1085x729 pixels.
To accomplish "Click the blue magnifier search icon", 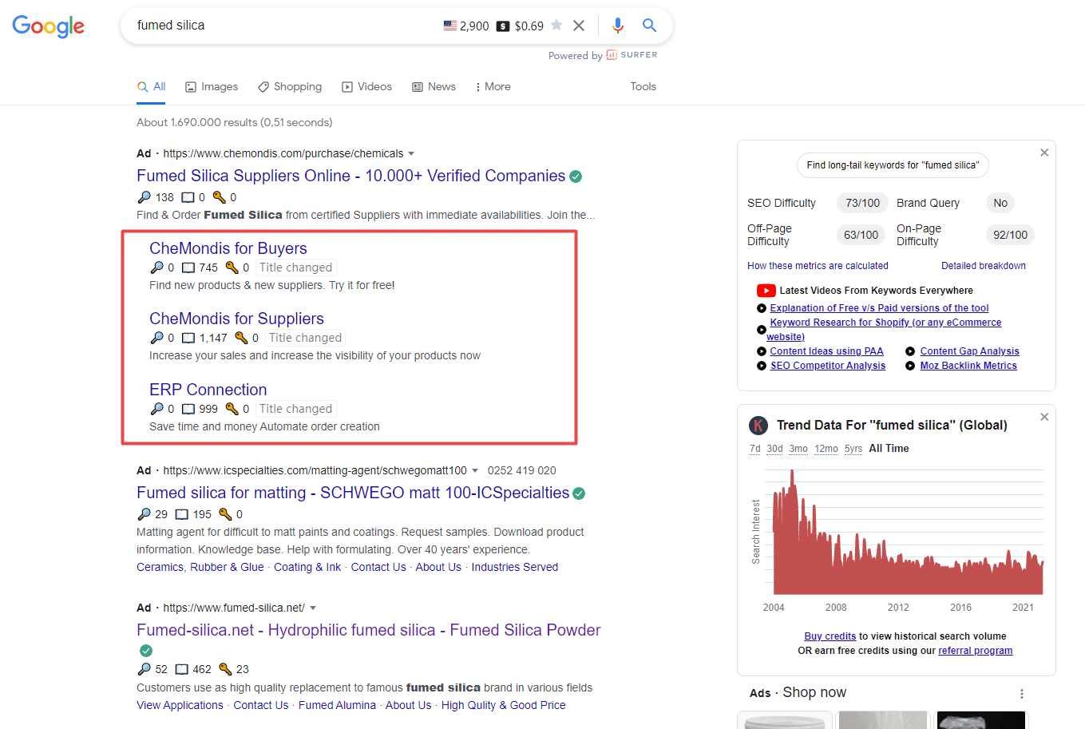I will 650,26.
